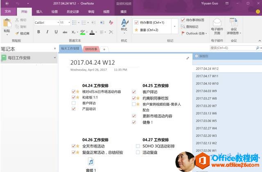
Task: Open the 律师故事 section tab
Action: 91,49
